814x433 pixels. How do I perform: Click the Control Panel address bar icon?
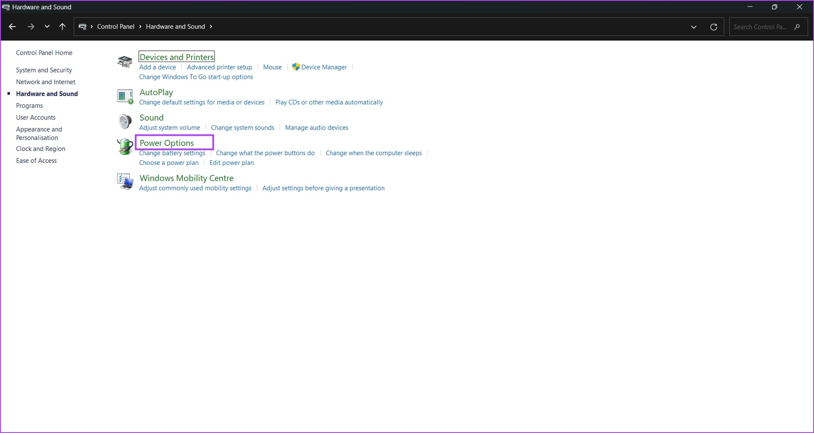(82, 27)
